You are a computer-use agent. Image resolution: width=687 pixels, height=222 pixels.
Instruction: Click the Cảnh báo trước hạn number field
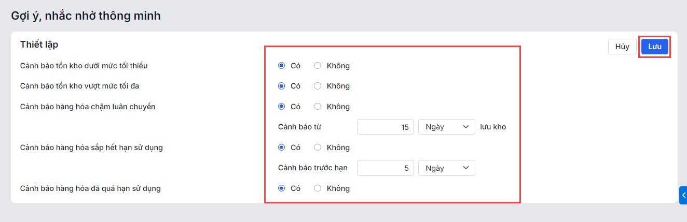[386, 168]
